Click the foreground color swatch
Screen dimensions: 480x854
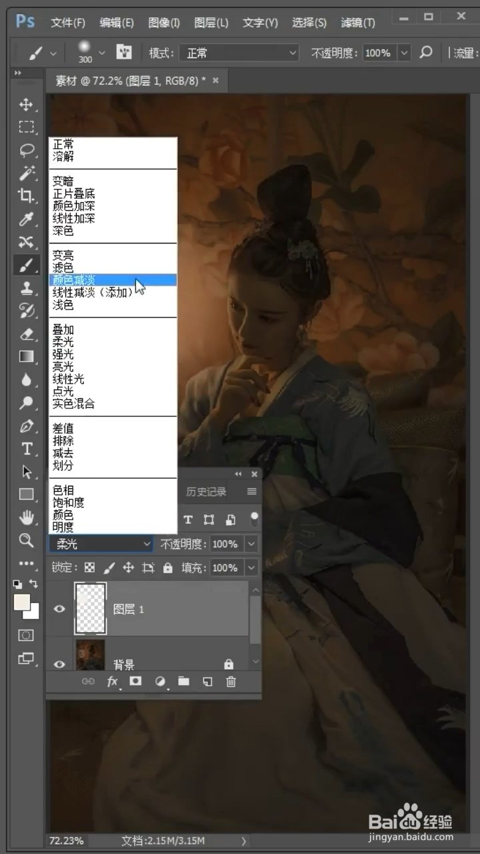coord(23,602)
